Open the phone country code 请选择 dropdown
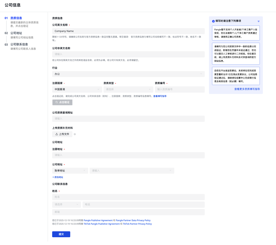This screenshot has height=245, width=276. click(x=66, y=204)
